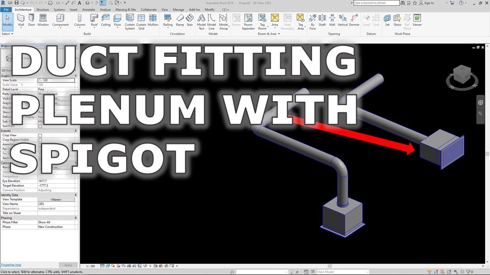This screenshot has height=275, width=490.
Task: Select the Stair tool
Action: pos(189,21)
